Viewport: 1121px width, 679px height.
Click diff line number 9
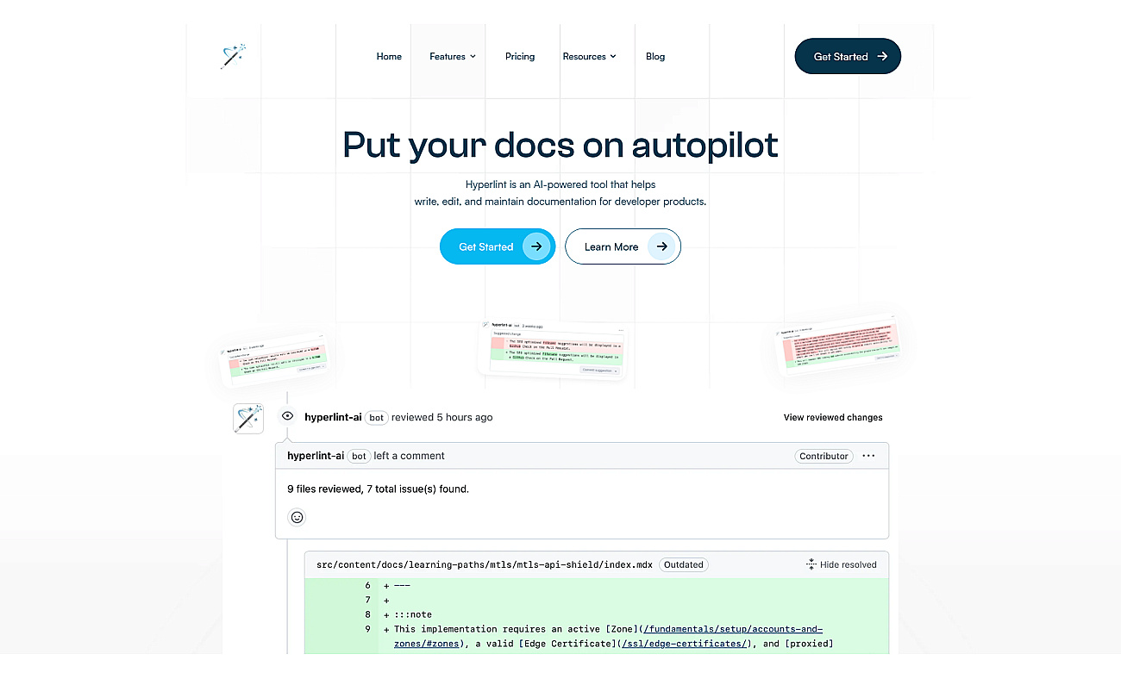pos(367,629)
